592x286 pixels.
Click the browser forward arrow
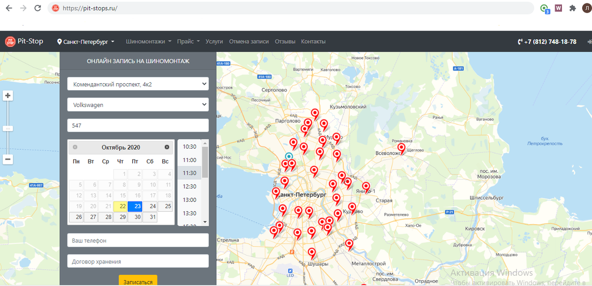23,8
